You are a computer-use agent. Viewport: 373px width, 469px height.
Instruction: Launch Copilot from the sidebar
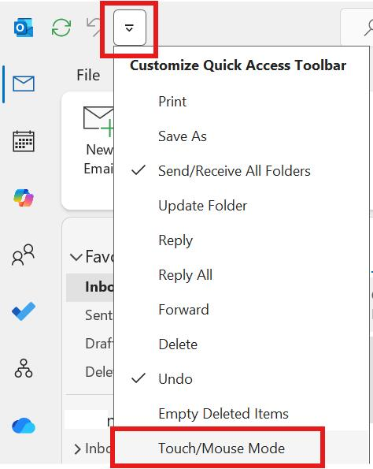[24, 198]
